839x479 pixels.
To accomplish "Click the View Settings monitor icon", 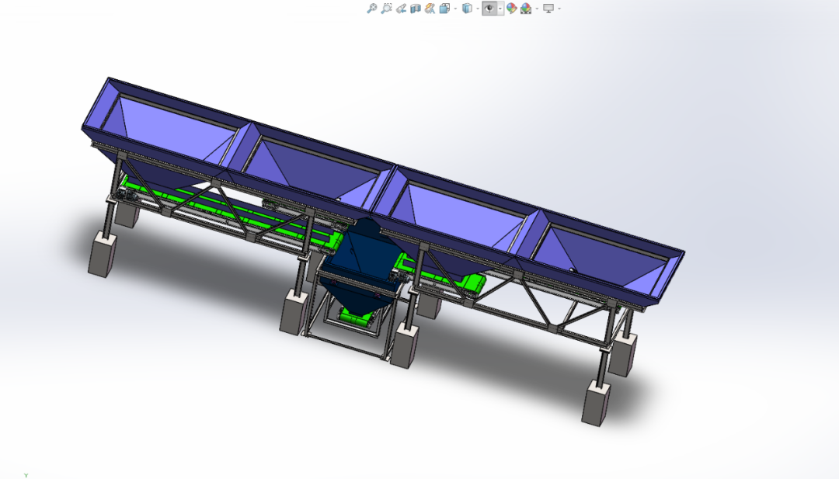I will pyautogui.click(x=548, y=9).
